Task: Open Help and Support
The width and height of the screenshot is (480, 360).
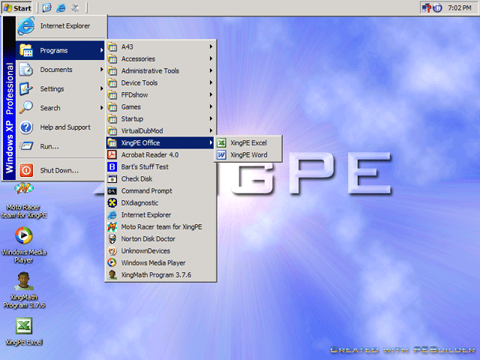Action: tap(60, 127)
